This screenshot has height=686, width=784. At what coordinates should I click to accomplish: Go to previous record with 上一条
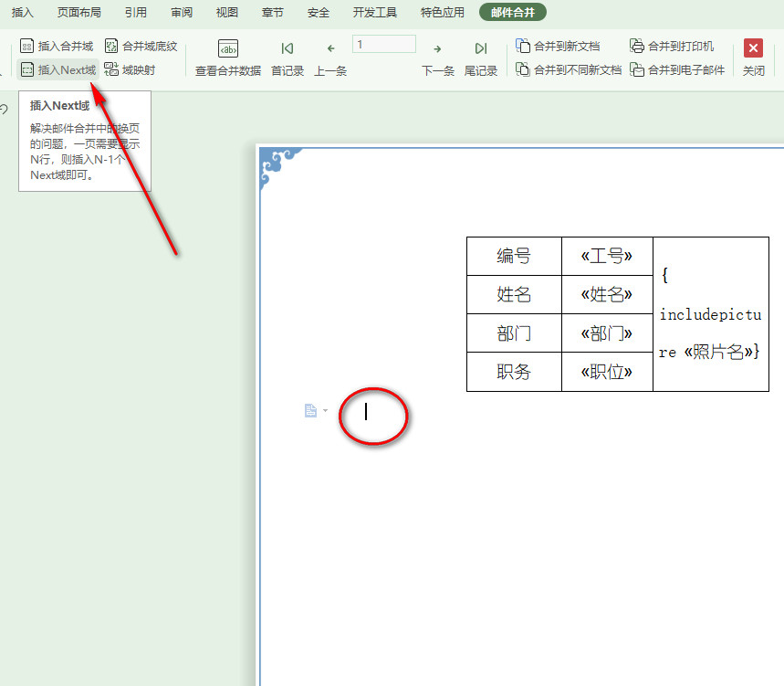coord(330,58)
